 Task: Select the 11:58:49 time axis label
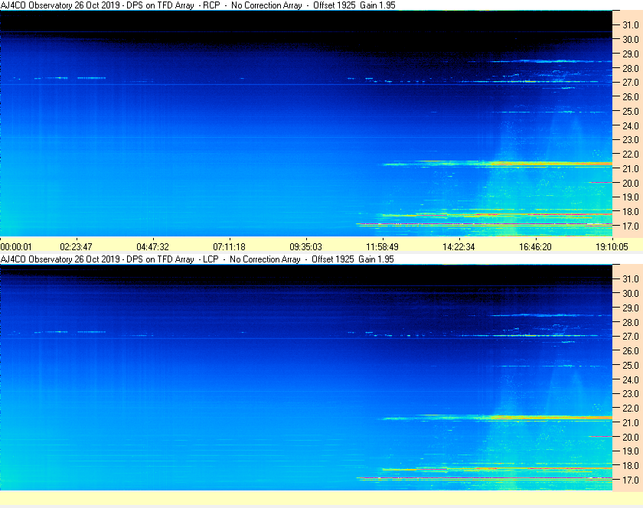tap(382, 247)
